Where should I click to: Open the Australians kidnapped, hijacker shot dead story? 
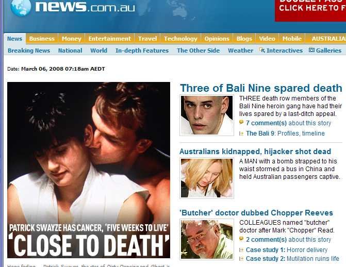(x=255, y=152)
